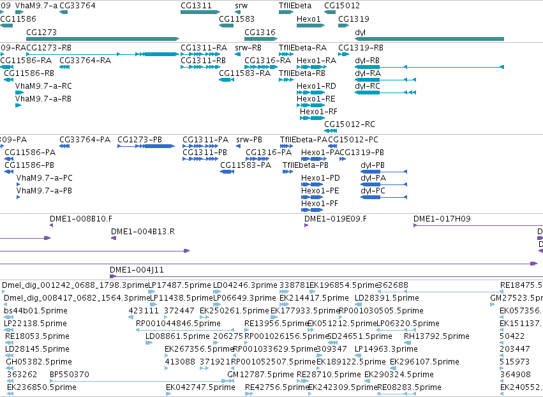The height and width of the screenshot is (397, 543).
Task: Click the bs44b01.5prime EST glyph
Action: 9,317
